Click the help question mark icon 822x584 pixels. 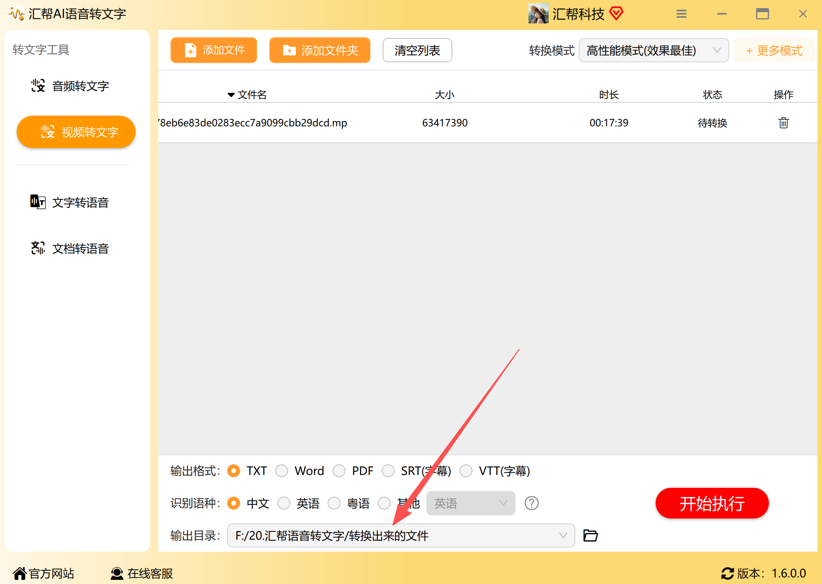531,503
